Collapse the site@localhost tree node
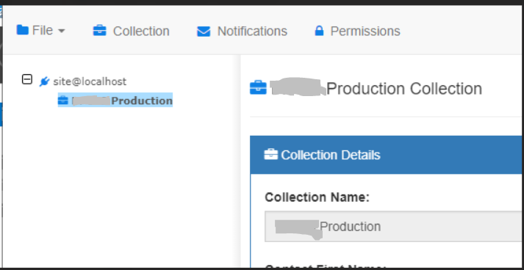Screen dimensions: 524x270 [x=27, y=79]
